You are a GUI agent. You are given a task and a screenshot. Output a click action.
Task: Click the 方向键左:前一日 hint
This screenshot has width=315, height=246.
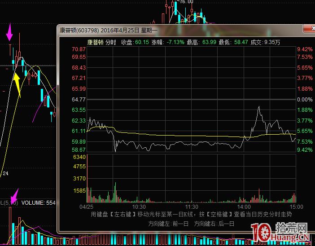point(168,224)
